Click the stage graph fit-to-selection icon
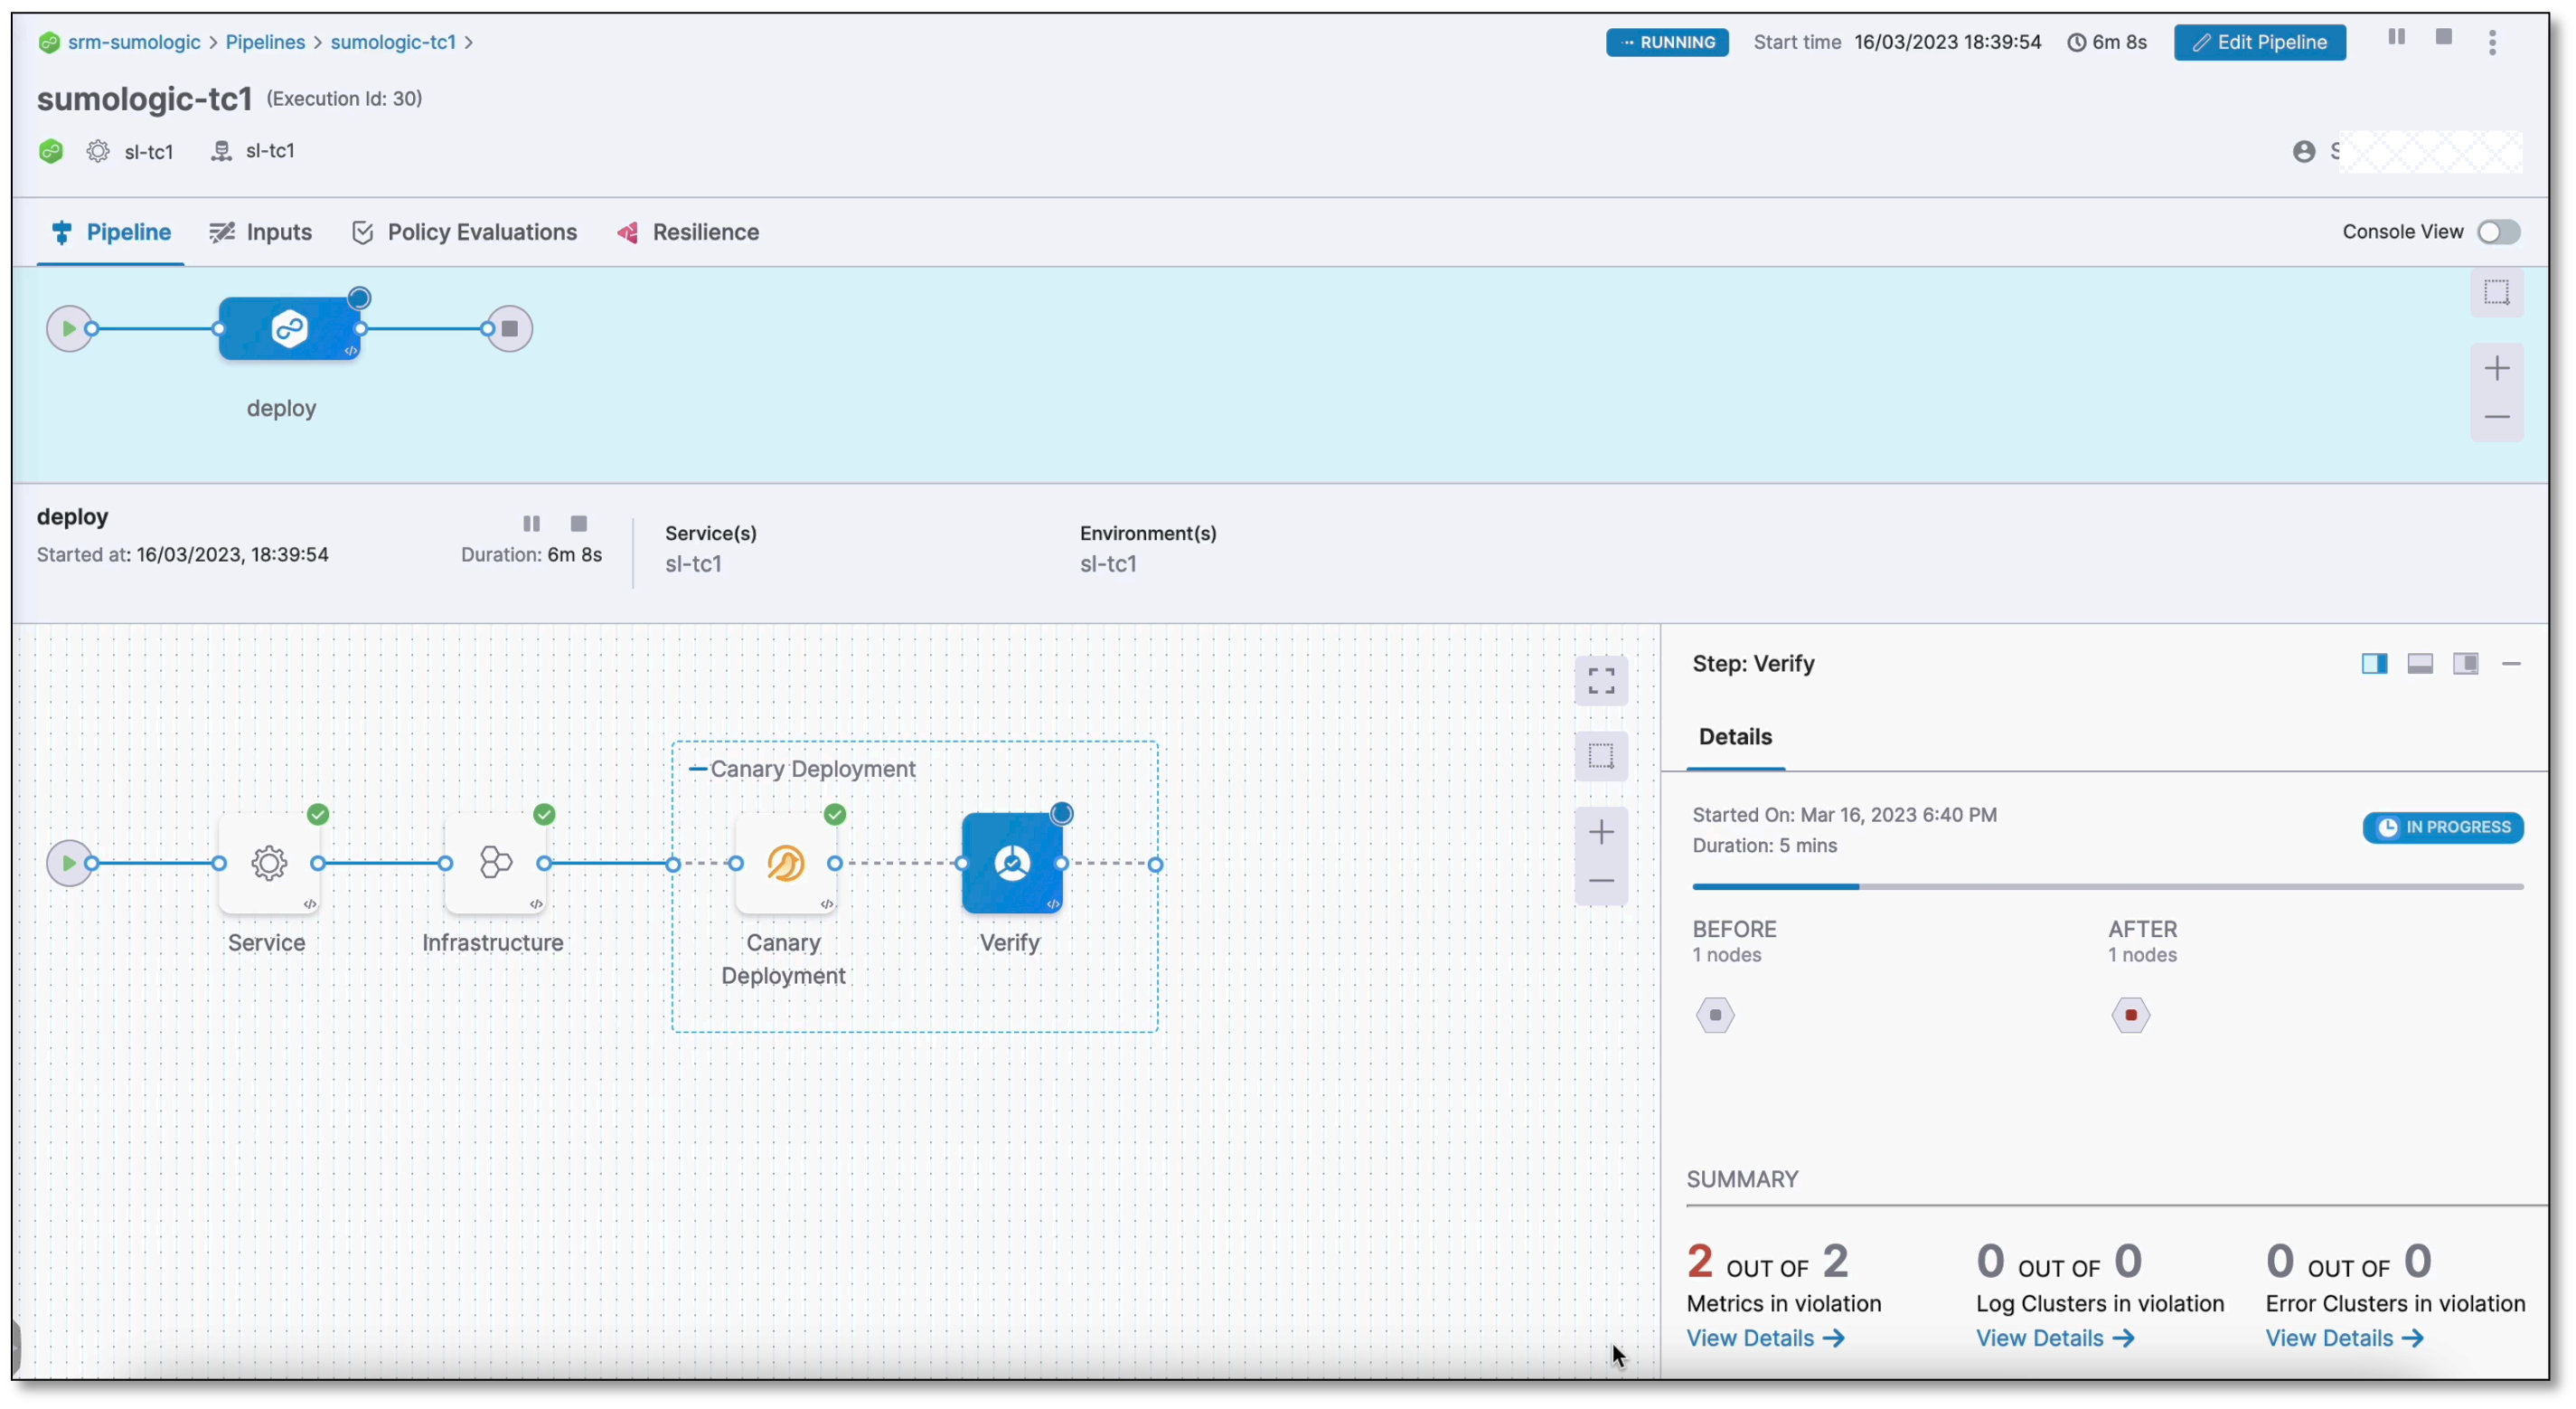This screenshot has width=2576, height=1409. [x=2497, y=292]
